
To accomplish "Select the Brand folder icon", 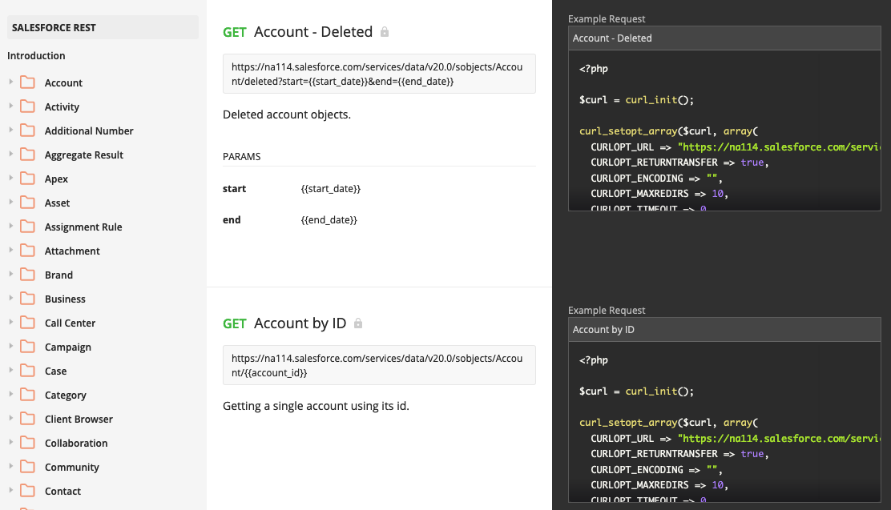I will [27, 275].
